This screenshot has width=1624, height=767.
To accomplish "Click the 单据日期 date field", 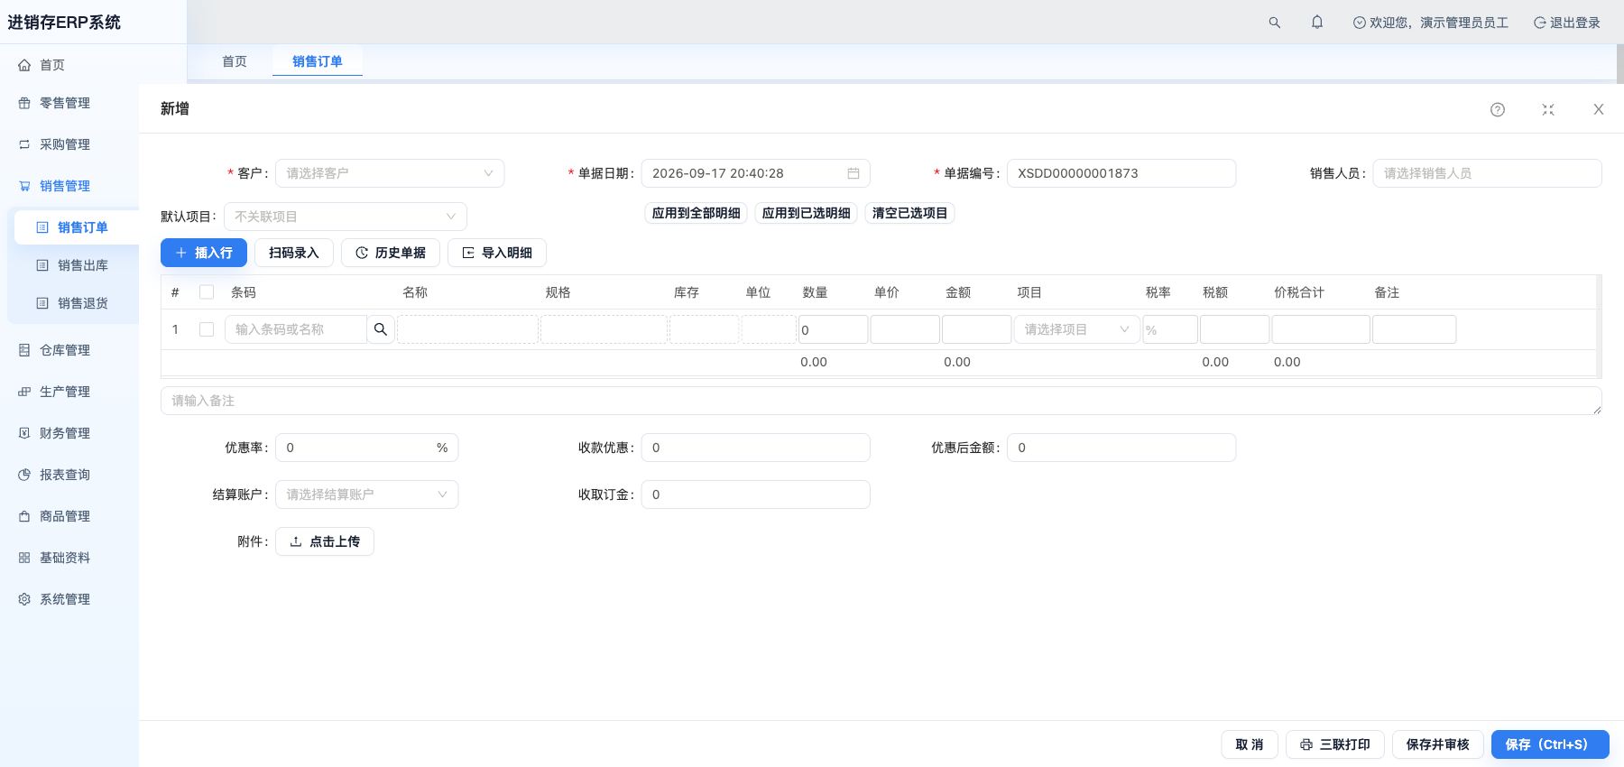I will (756, 173).
